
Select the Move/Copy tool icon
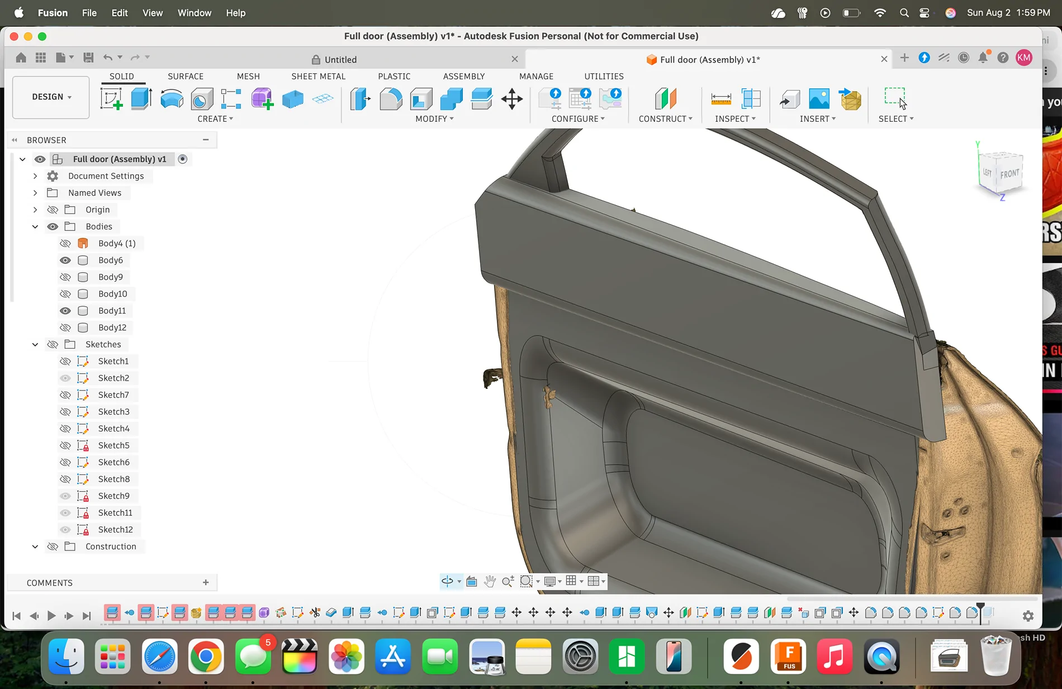(511, 99)
